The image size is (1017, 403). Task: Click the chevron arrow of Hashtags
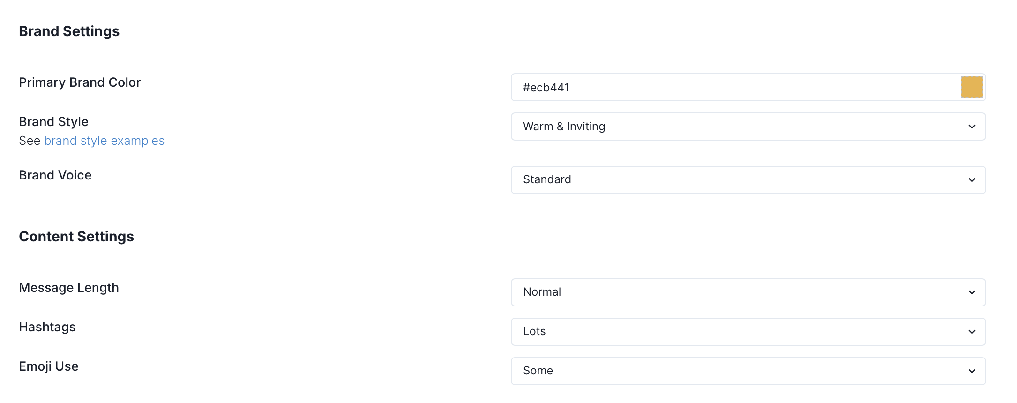[x=972, y=332]
